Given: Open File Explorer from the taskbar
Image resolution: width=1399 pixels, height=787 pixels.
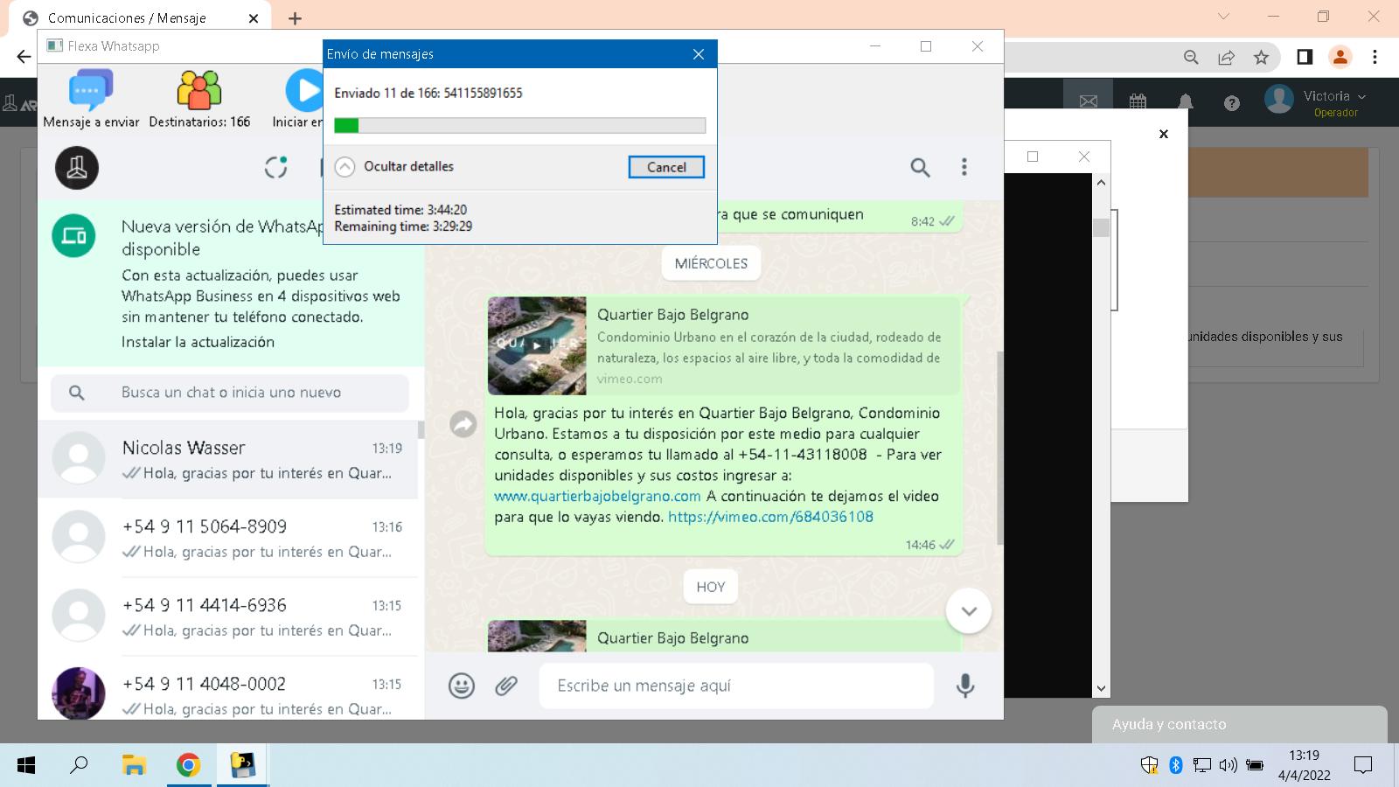Looking at the screenshot, I should point(134,765).
